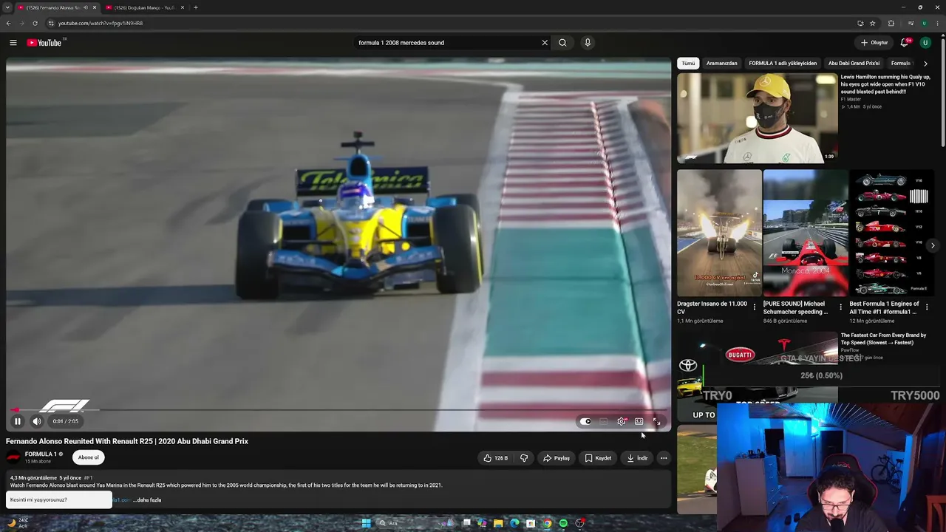Click the #F1 hashtag
This screenshot has width=946, height=532.
click(x=88, y=478)
